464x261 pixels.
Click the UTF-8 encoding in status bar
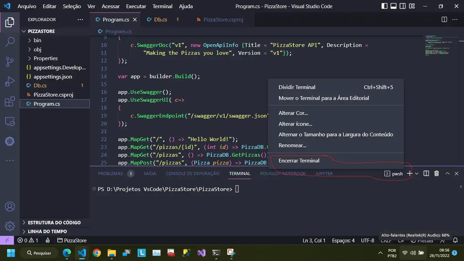[368, 240]
